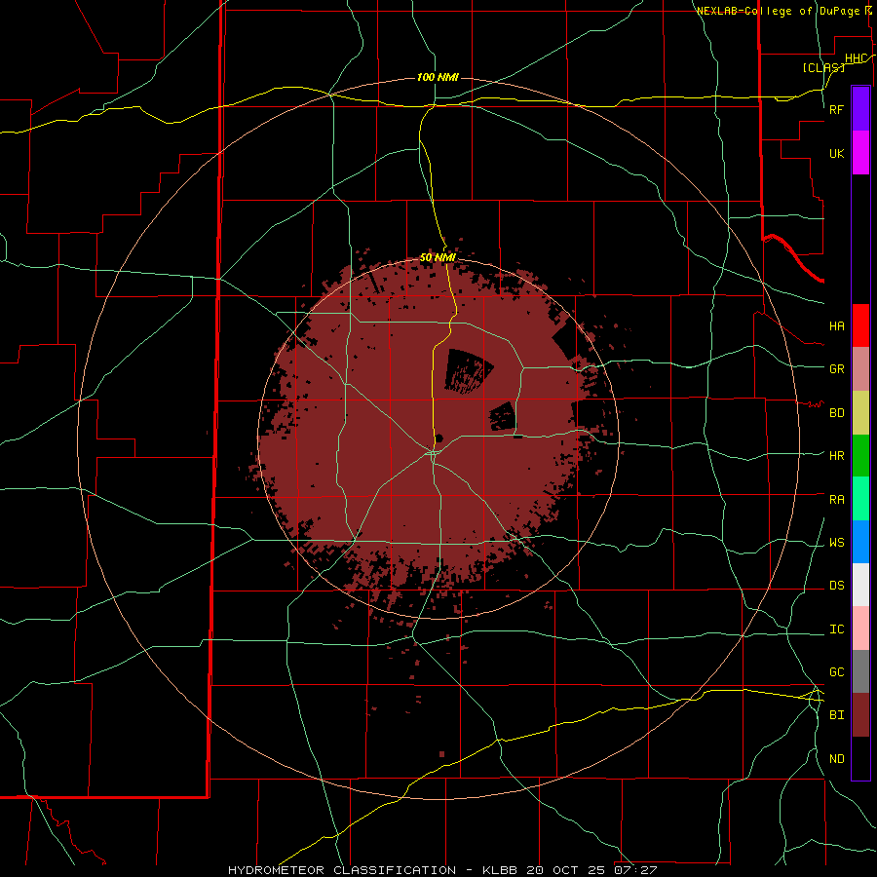Screen dimensions: 877x877
Task: Click the RF legend label
Action: pos(837,109)
